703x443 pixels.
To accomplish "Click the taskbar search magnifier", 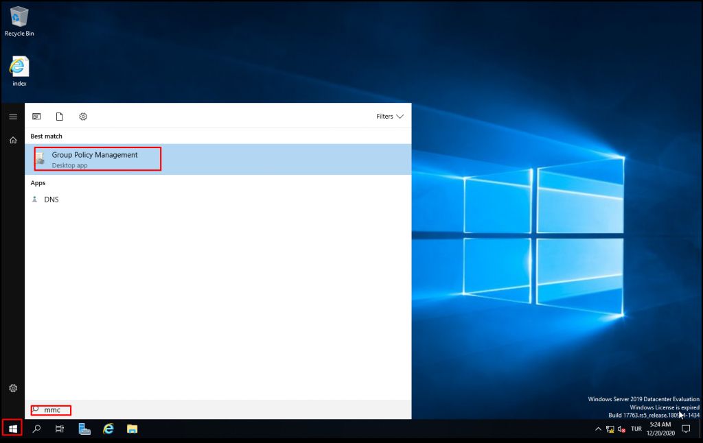I will pos(36,429).
